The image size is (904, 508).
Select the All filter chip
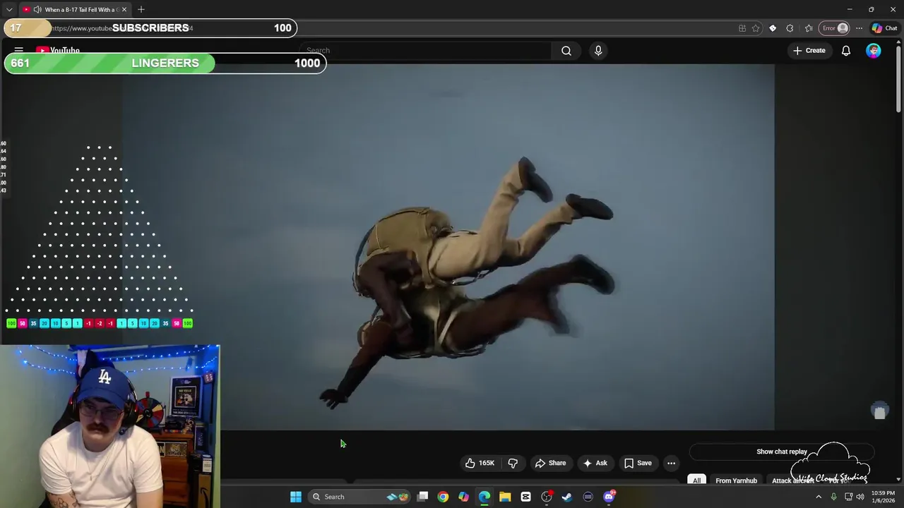[696, 480]
